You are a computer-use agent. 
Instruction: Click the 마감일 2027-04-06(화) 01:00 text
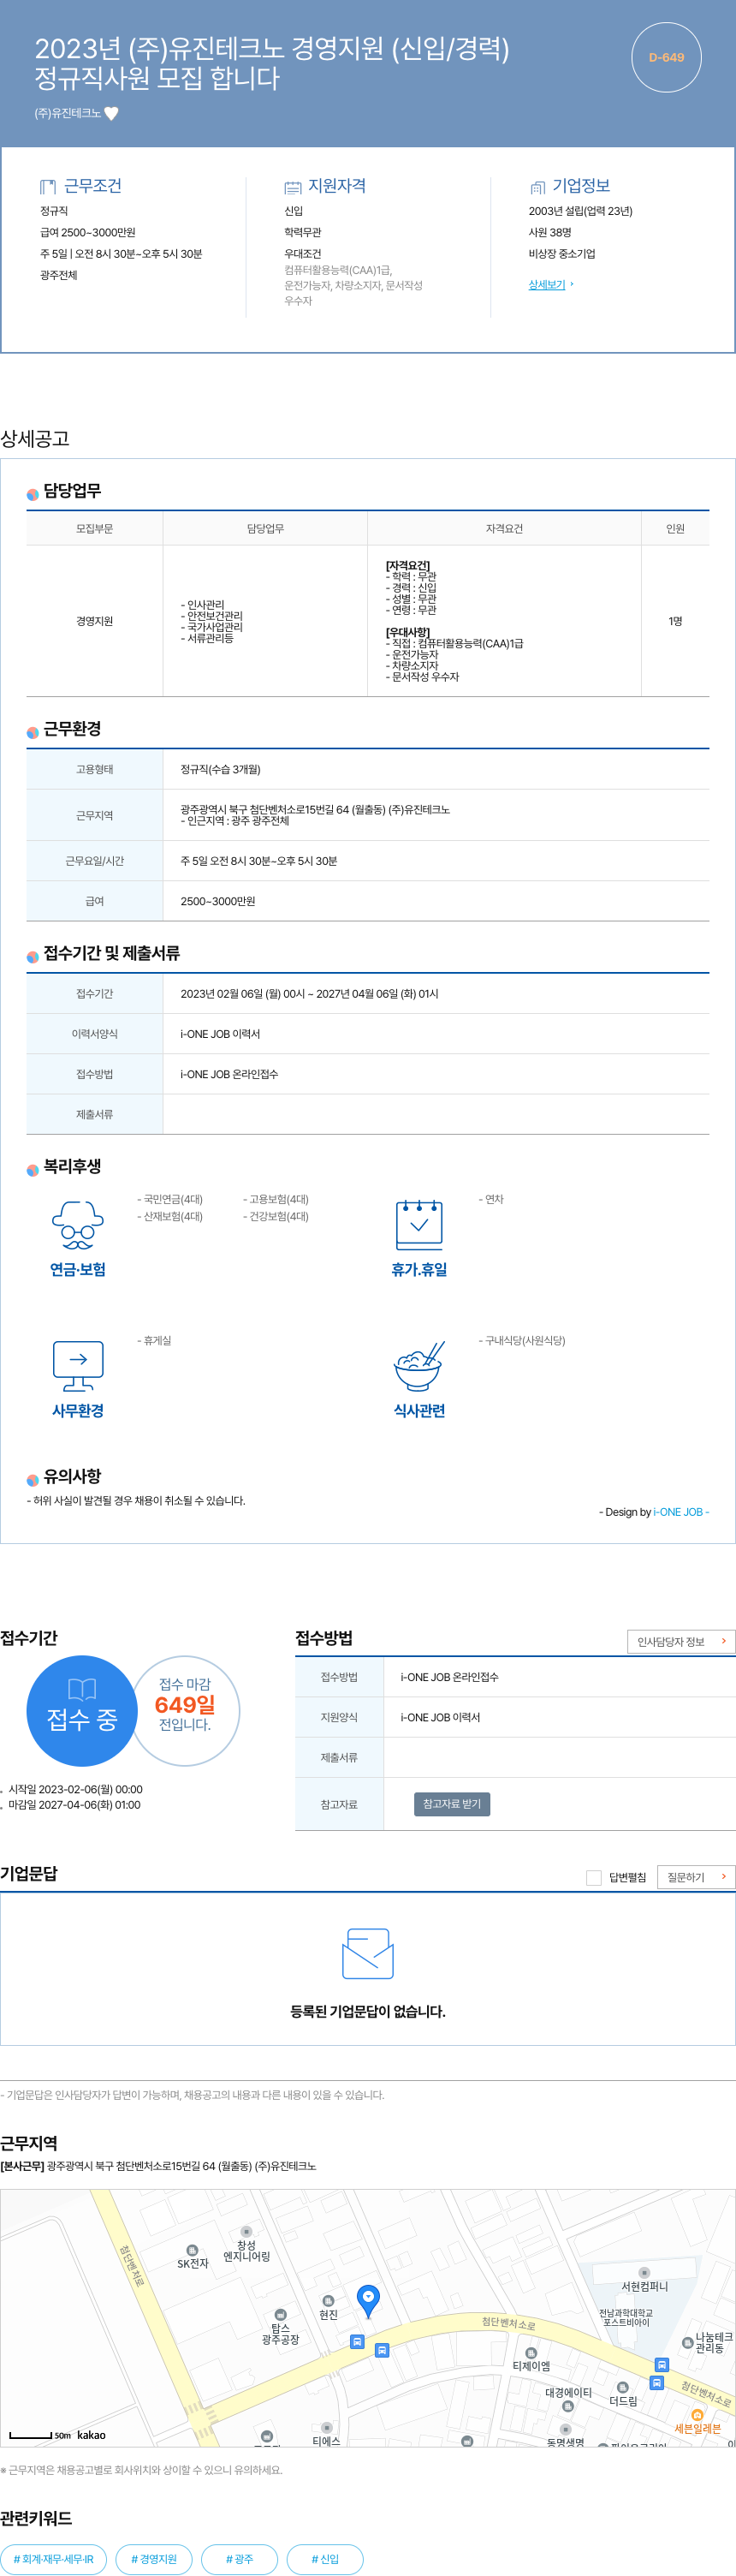click(74, 1805)
